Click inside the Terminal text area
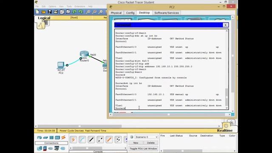Viewport: 272px width, 153px height. pyautogui.click(x=170, y=69)
